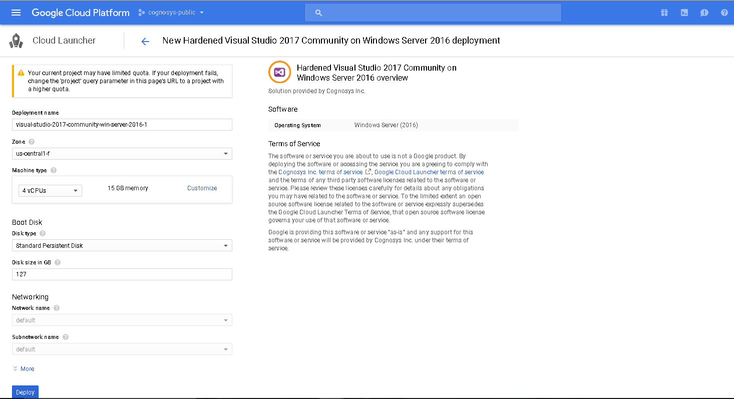Click the gift icon in top bar
This screenshot has width=734, height=399.
(x=664, y=13)
